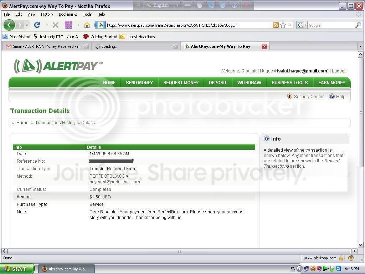Click the padlock icon in status bar
Viewport: 365px width, 274px height.
341,258
